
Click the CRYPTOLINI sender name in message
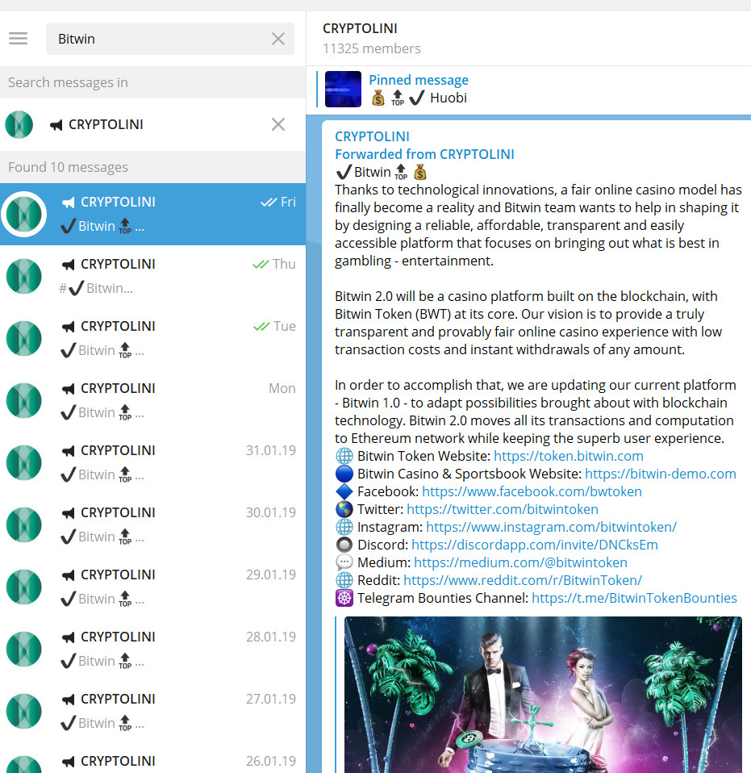[372, 136]
